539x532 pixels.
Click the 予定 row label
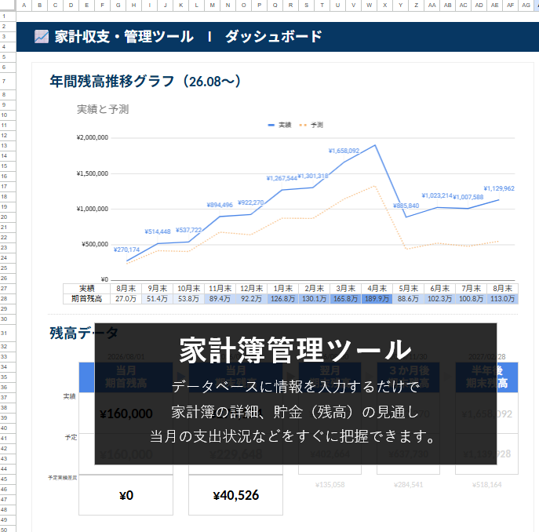coord(71,437)
